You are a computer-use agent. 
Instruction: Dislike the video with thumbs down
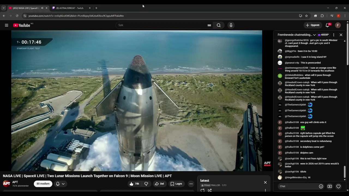(146, 184)
